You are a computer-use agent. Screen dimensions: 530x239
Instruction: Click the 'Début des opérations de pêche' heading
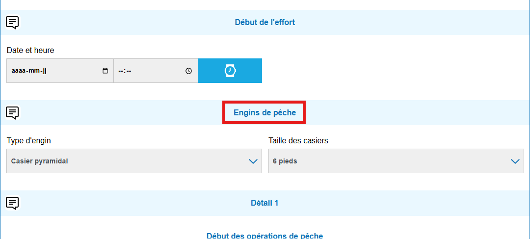point(265,236)
